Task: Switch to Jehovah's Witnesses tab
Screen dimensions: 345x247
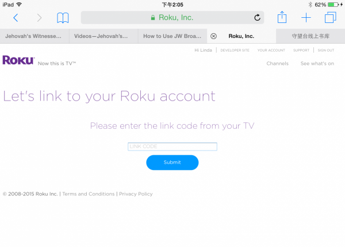Action: (x=33, y=36)
